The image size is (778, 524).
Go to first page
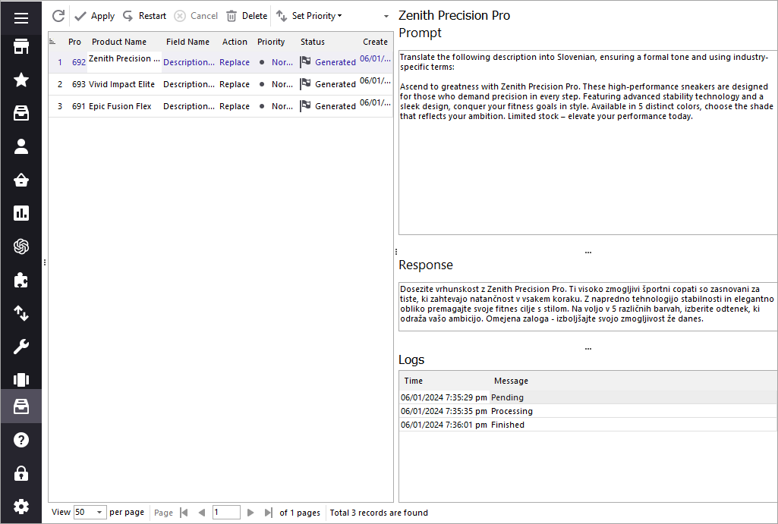pyautogui.click(x=184, y=512)
